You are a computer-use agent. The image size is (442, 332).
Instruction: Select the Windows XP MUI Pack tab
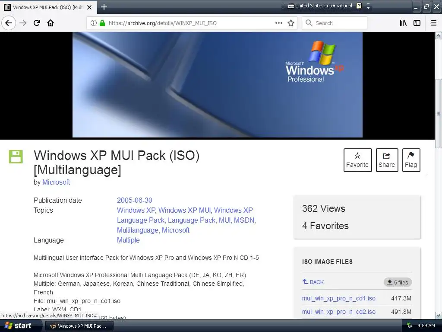click(x=48, y=7)
